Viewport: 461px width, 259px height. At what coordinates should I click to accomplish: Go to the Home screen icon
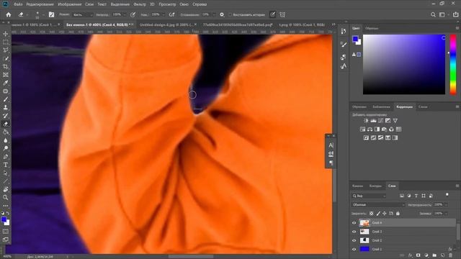pyautogui.click(x=9, y=14)
